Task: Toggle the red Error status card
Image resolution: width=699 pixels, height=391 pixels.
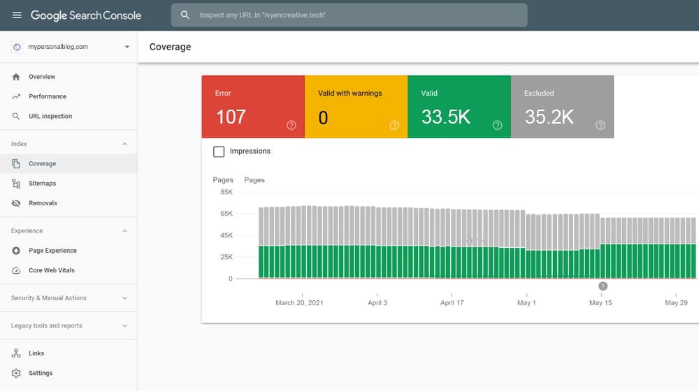Action: tap(253, 106)
